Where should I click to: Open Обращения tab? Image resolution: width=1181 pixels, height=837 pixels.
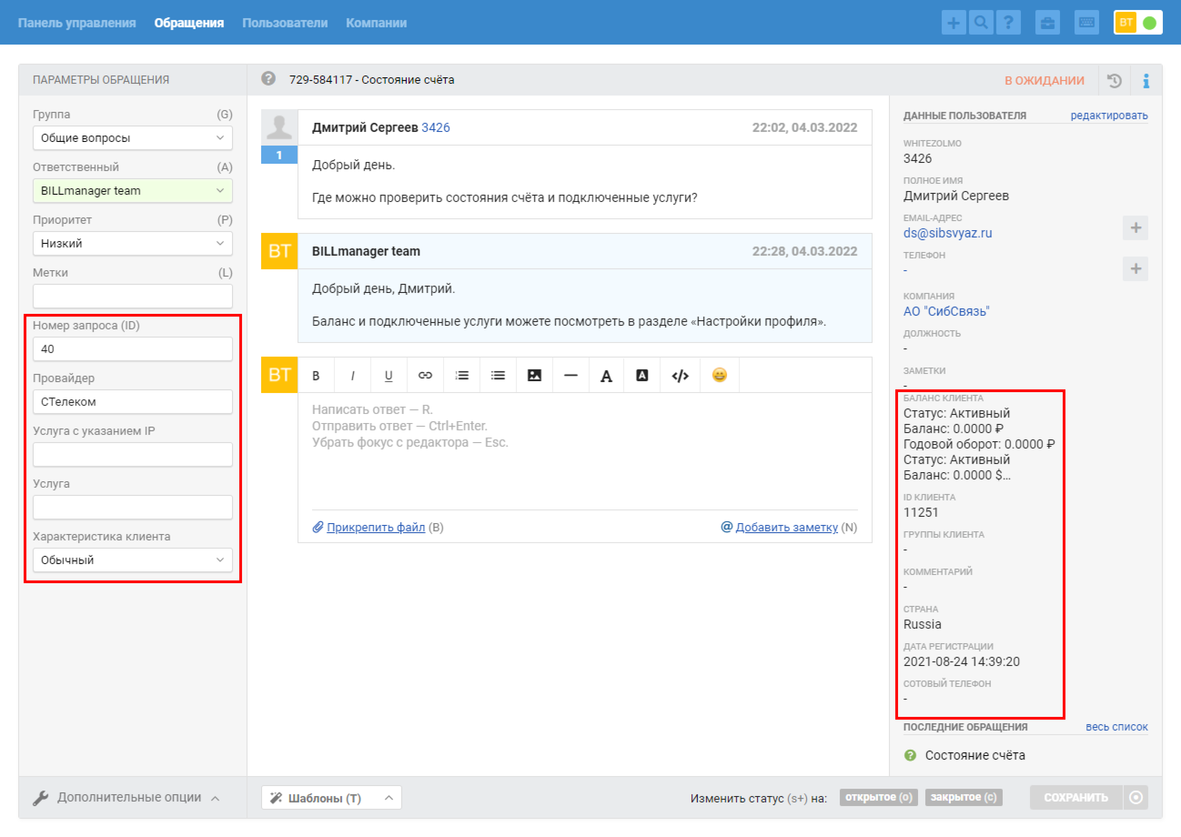189,23
